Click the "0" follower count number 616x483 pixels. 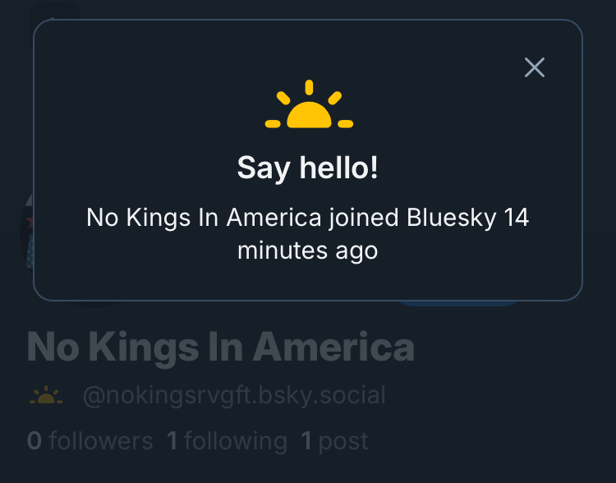coord(34,441)
